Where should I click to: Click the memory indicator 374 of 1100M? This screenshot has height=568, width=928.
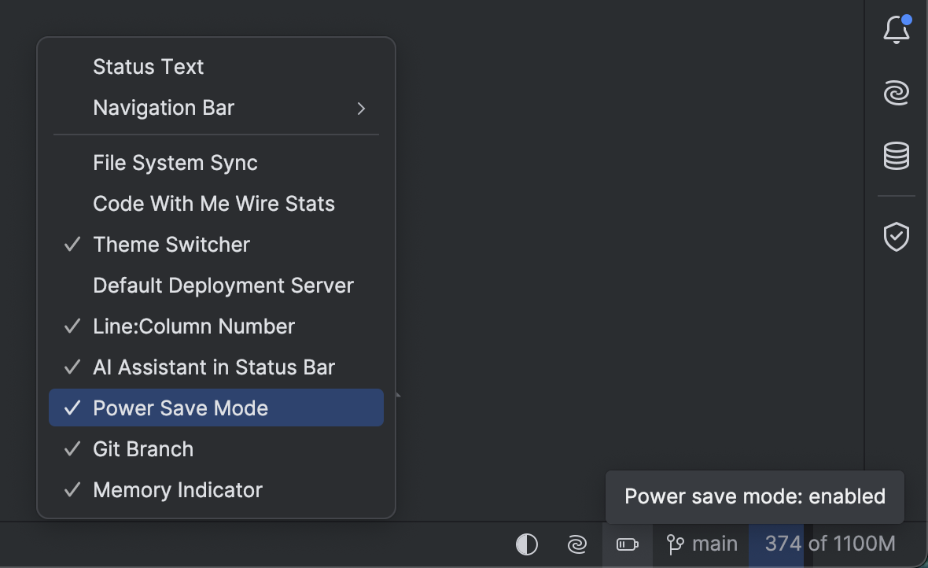[x=830, y=544]
